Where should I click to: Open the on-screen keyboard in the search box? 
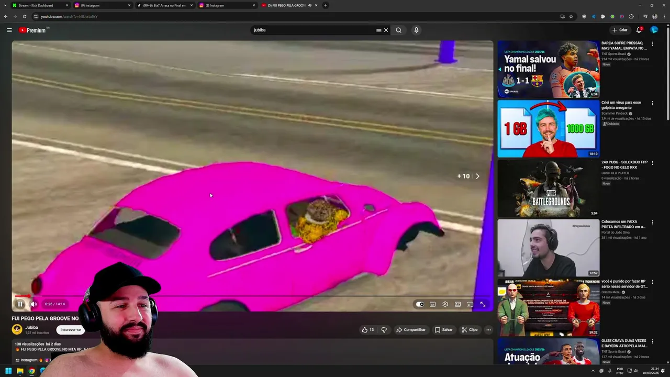click(x=378, y=30)
